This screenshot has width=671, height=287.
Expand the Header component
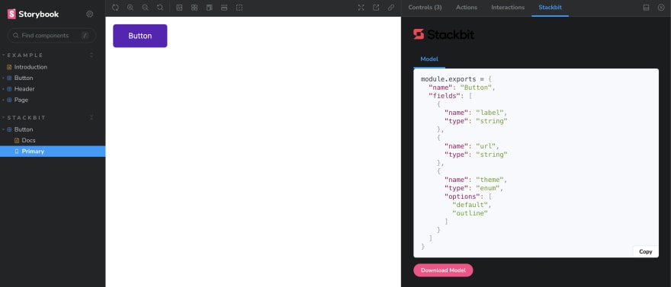(24, 89)
